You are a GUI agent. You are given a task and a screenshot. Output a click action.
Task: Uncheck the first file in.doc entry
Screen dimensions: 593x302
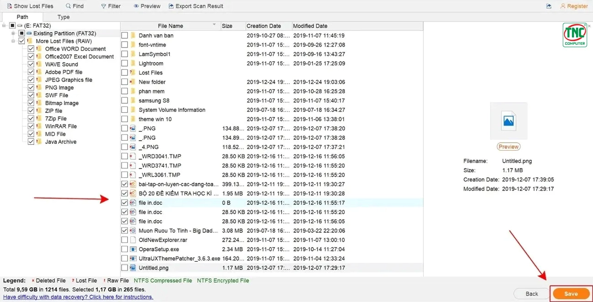(x=124, y=202)
